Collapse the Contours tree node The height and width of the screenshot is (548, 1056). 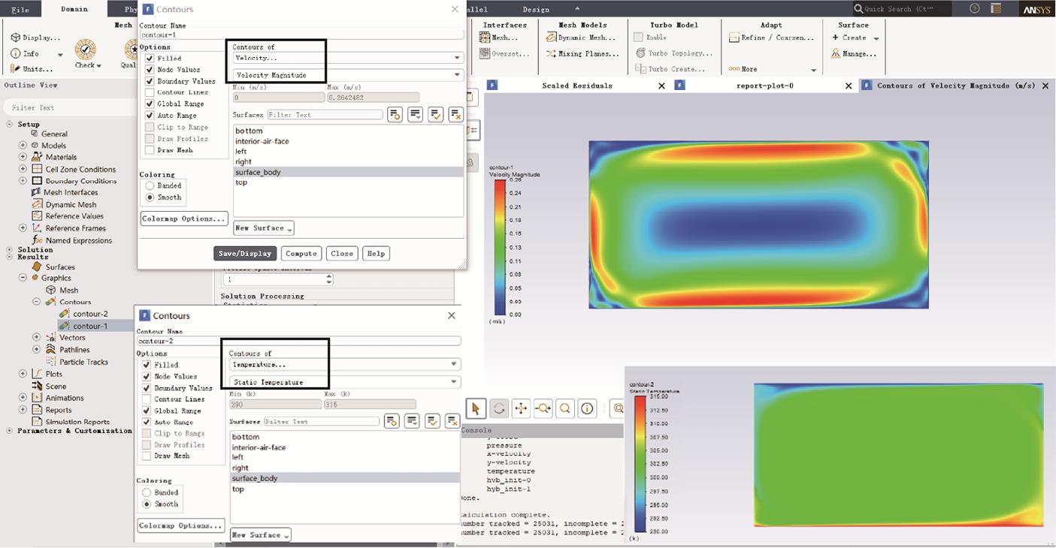36,302
